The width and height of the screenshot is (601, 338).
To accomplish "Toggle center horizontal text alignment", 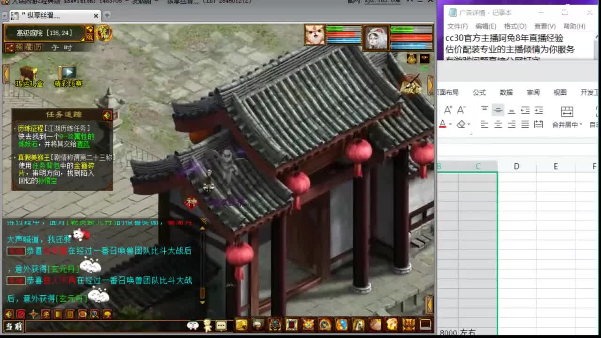I will pos(498,124).
